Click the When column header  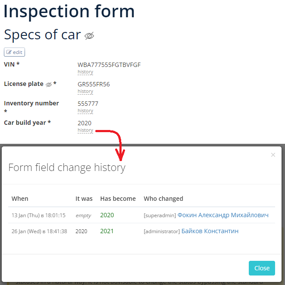pos(20,199)
